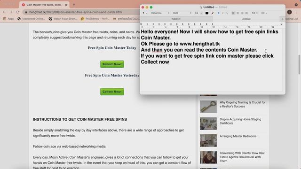The width and height of the screenshot is (301, 169).
Task: Select the Coin Master free spins browser tab
Action: click(44, 5)
